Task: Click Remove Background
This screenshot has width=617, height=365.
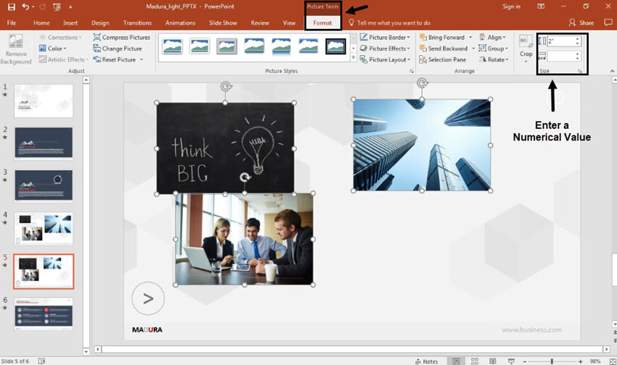Action: pos(16,50)
